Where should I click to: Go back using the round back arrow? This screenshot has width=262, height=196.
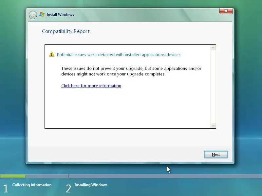pos(33,15)
